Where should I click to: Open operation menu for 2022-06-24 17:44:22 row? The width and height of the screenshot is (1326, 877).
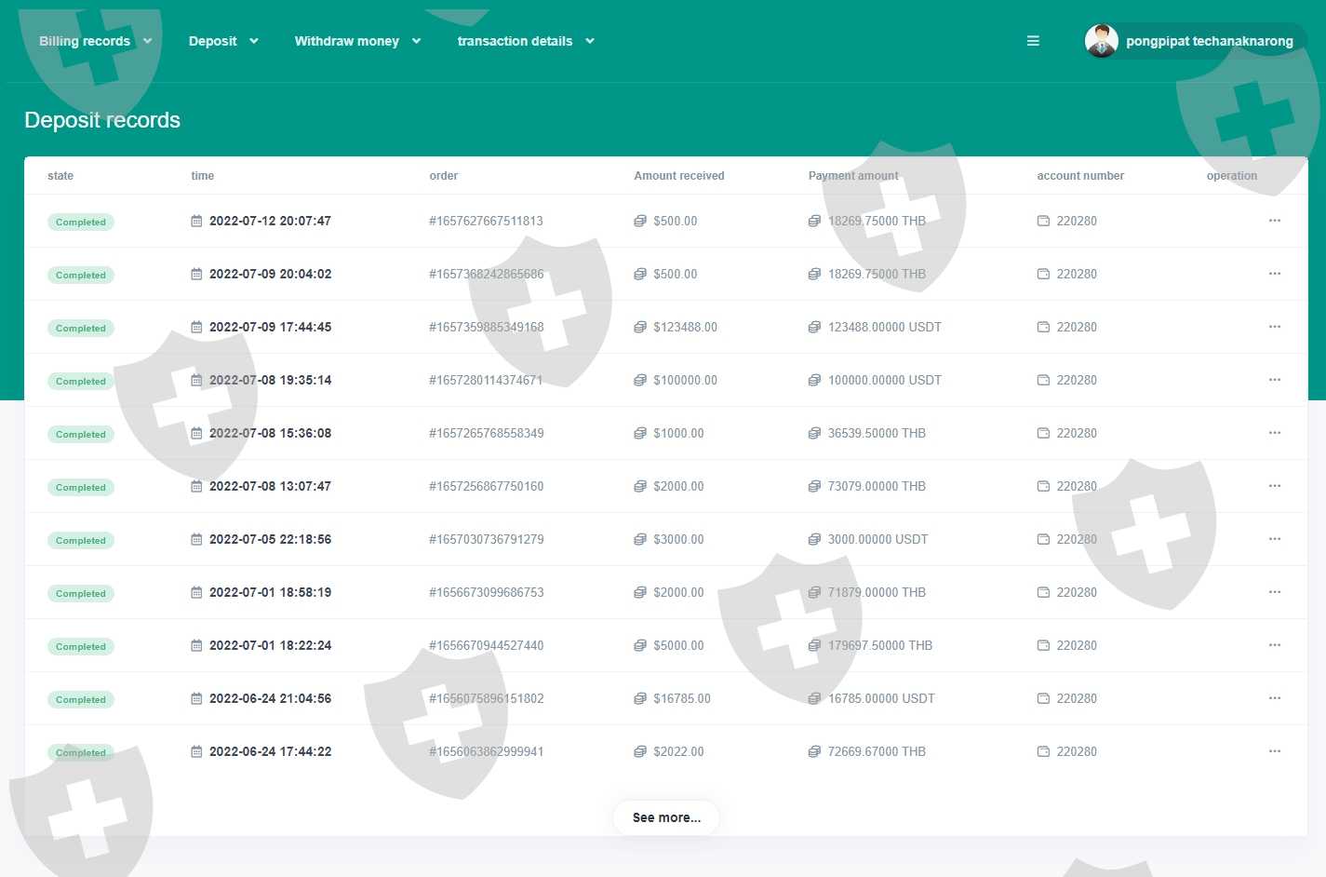tap(1275, 751)
